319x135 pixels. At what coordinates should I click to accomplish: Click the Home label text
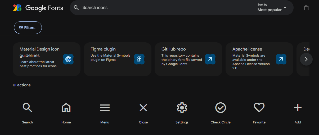pyautogui.click(x=66, y=122)
